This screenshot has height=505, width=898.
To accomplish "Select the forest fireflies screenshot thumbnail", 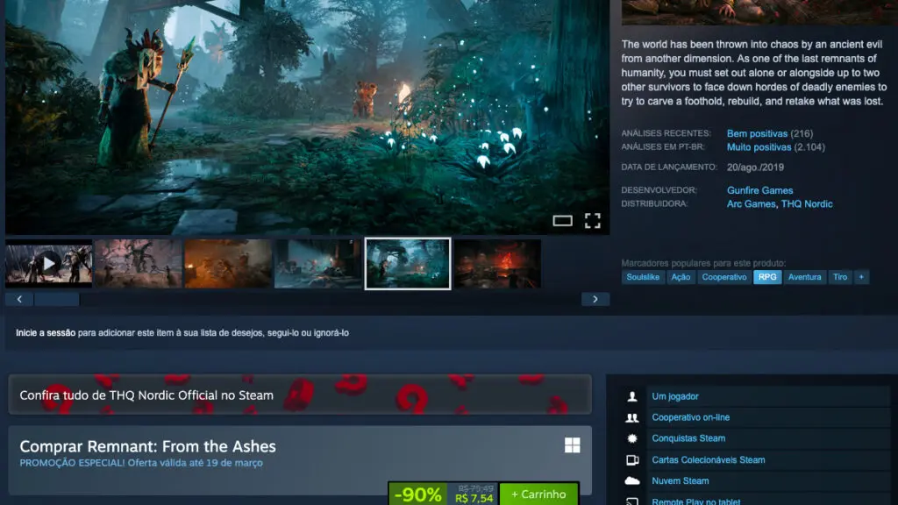I will pos(407,262).
